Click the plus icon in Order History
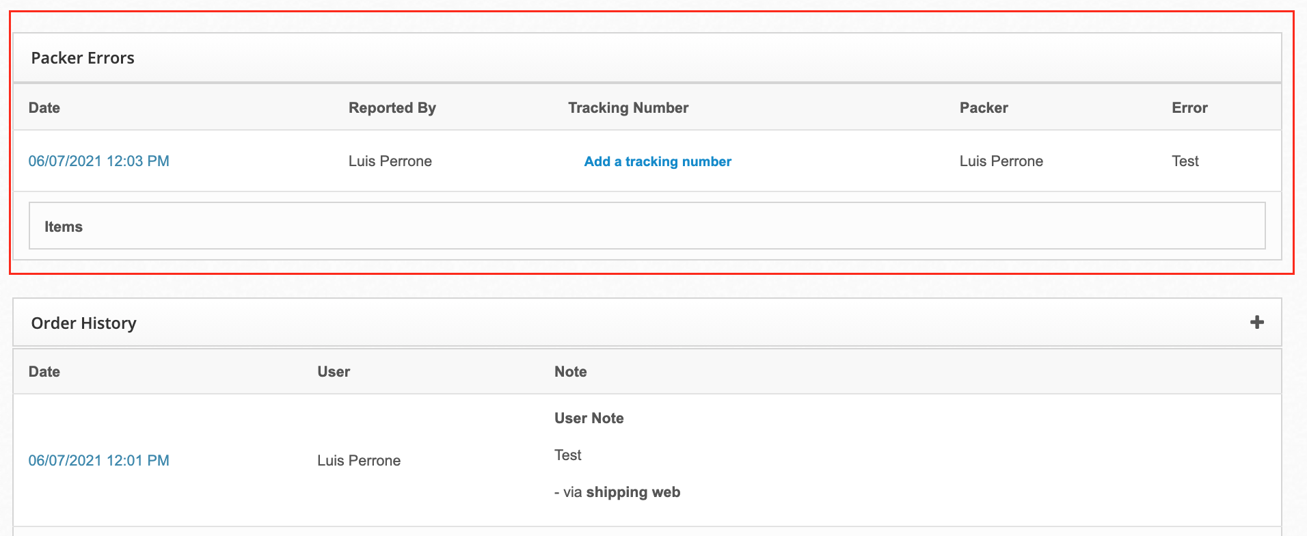Viewport: 1307px width, 536px height. point(1256,322)
